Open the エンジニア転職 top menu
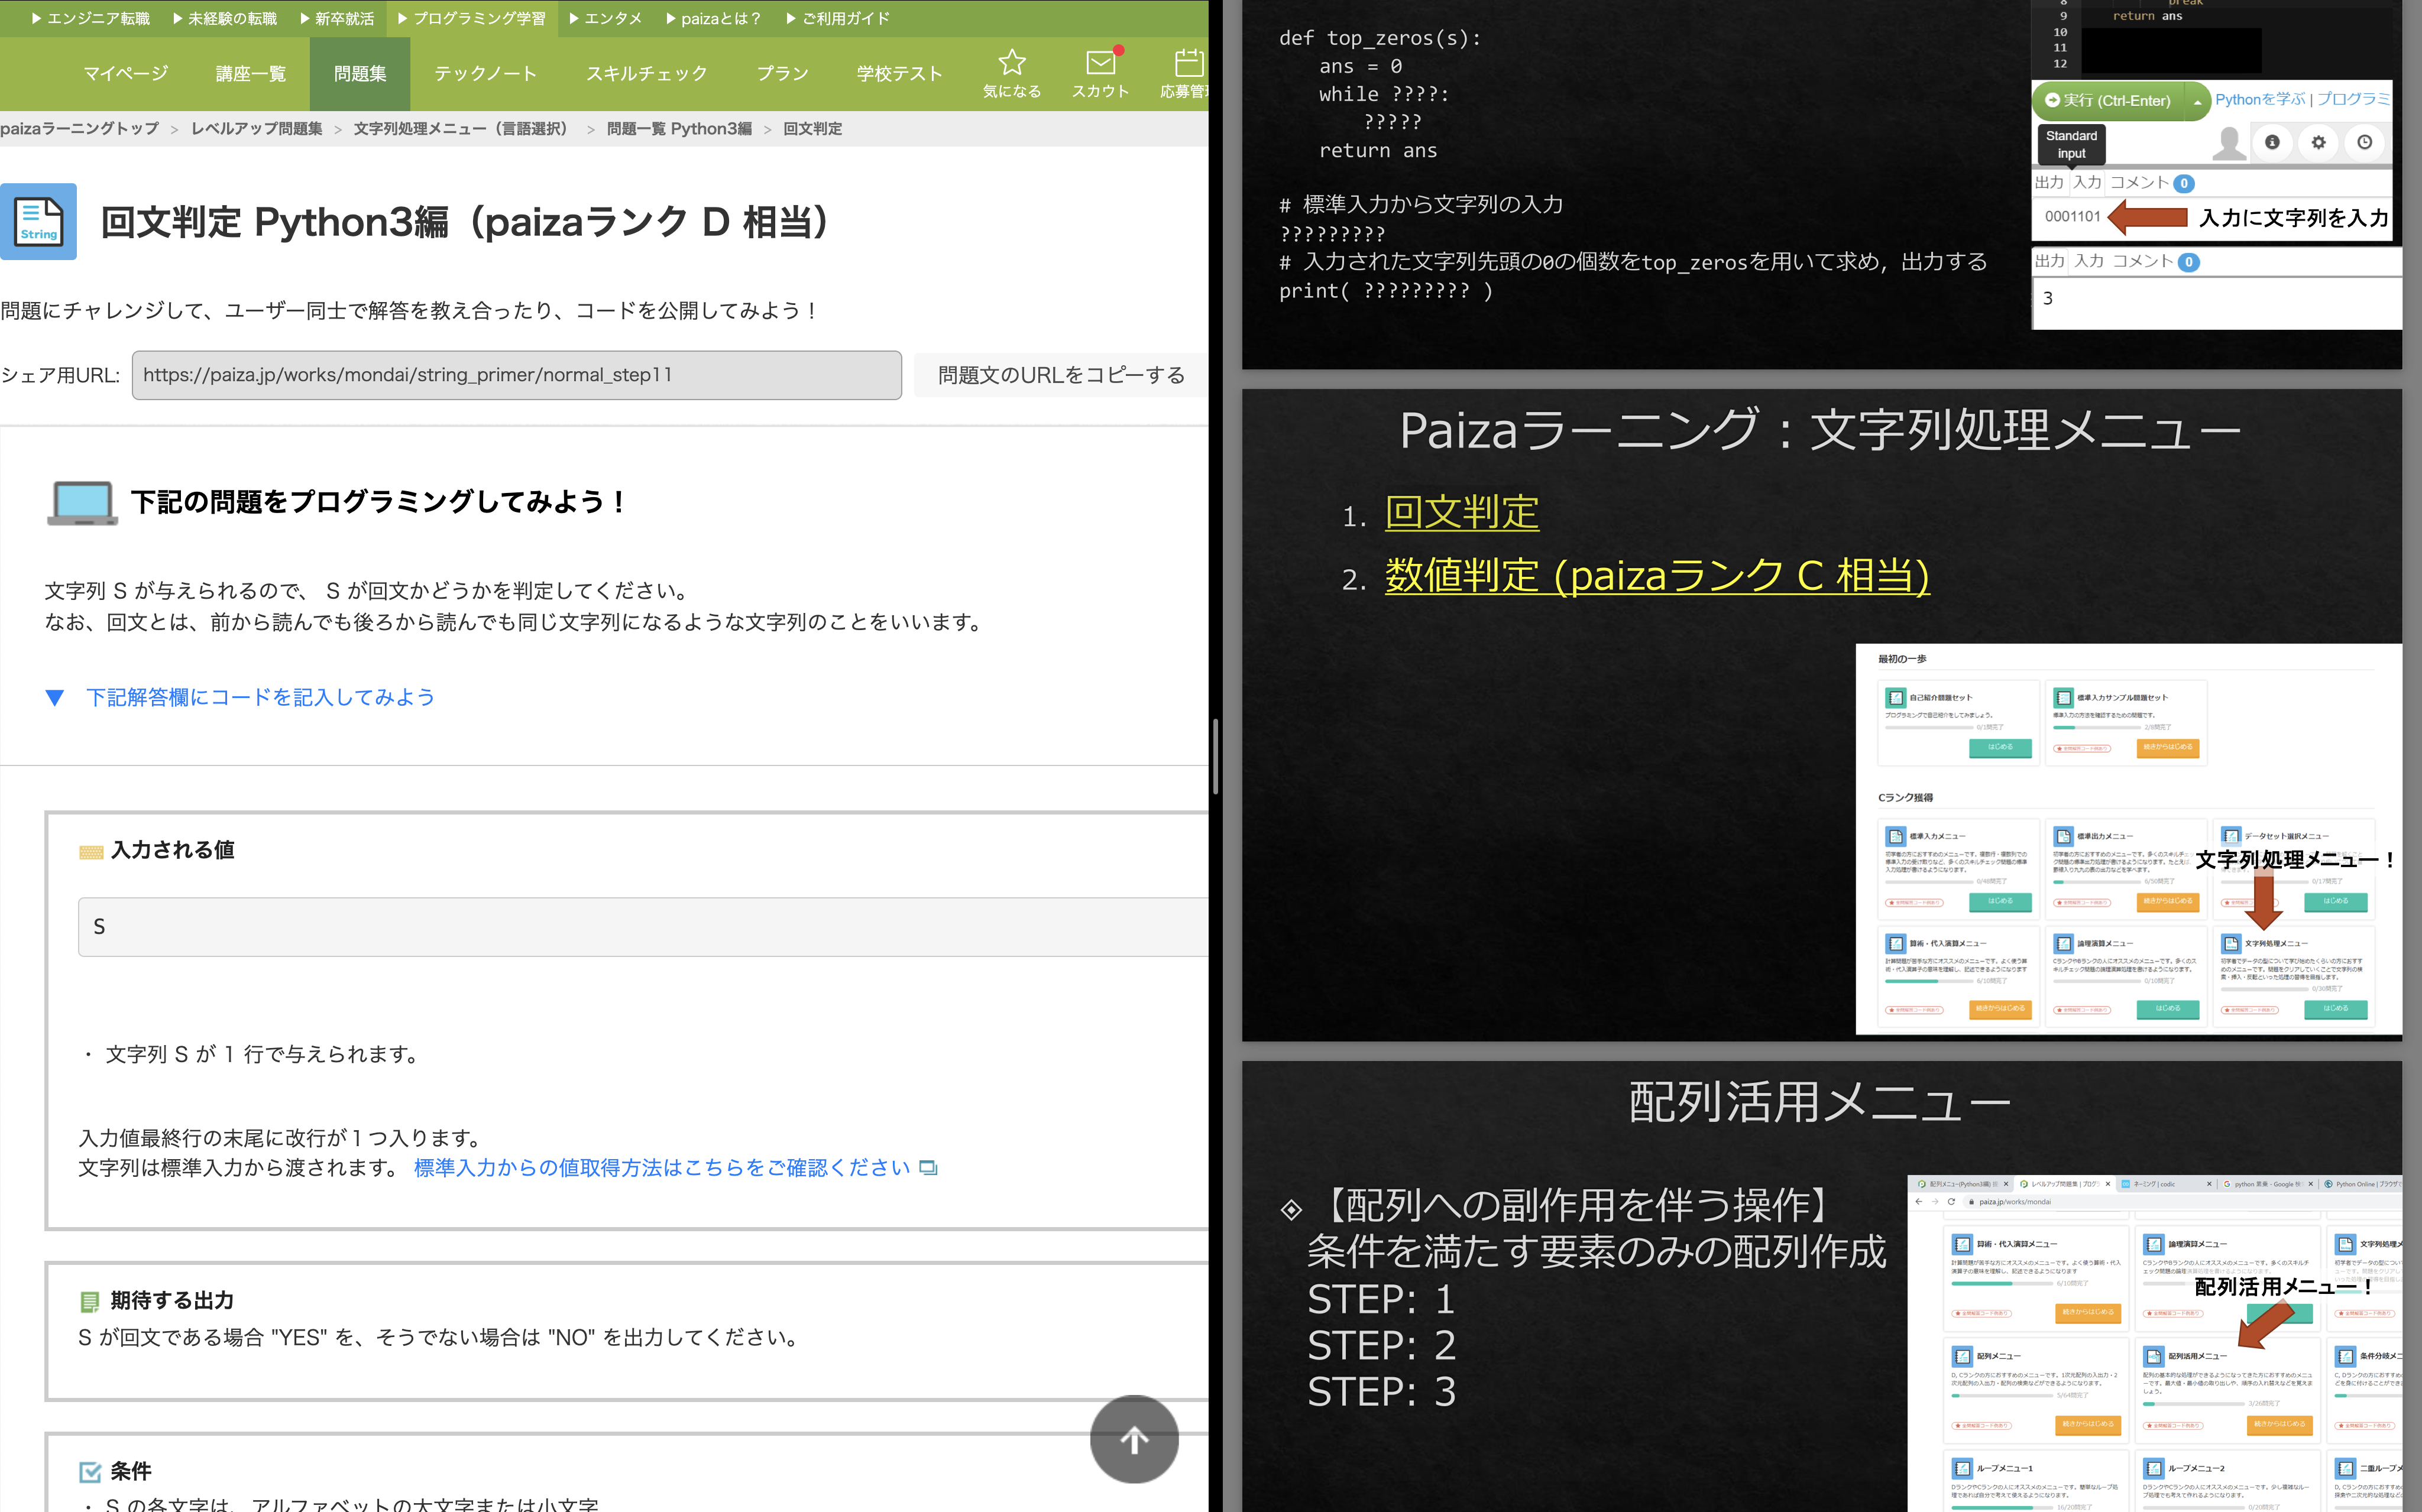 coord(91,18)
